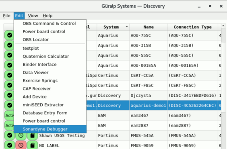Click status checkmark icon for CERT-CC5A row
227x149 pixels.
pyautogui.click(x=10, y=75)
